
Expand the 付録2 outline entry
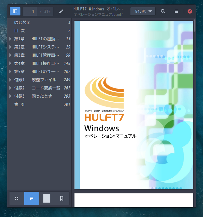coord(10,88)
